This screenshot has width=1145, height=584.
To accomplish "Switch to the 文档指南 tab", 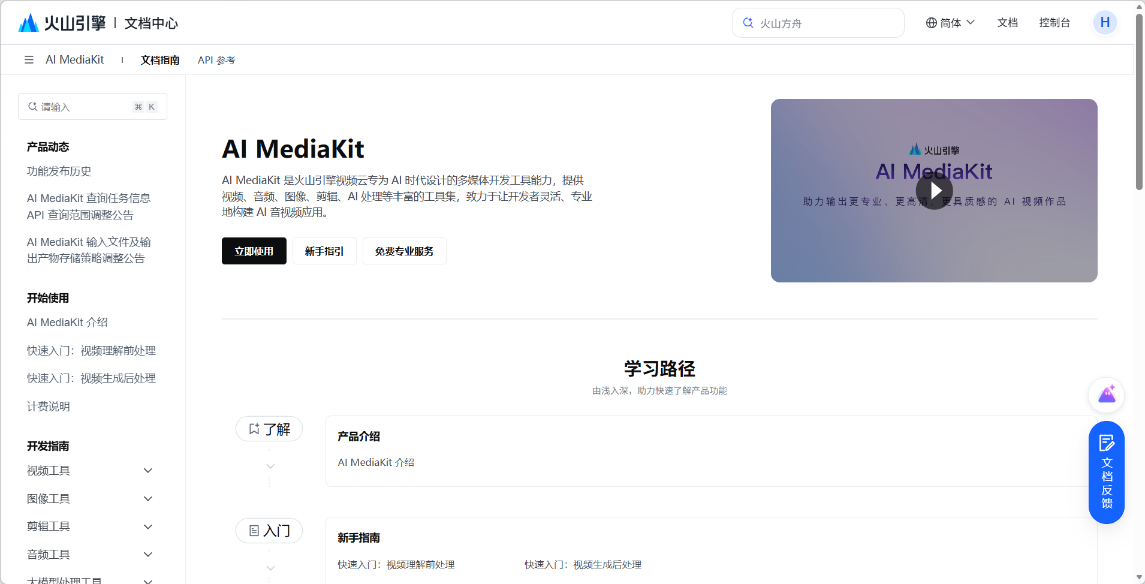I will [160, 60].
